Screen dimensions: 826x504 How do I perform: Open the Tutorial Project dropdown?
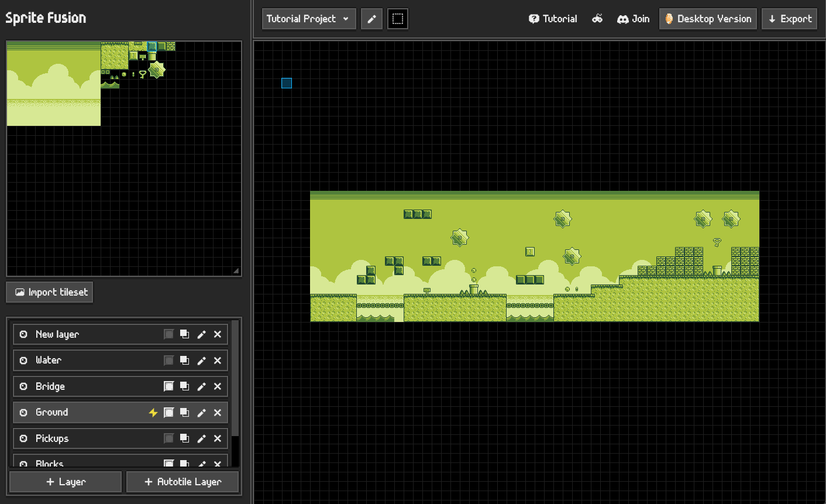pyautogui.click(x=308, y=18)
